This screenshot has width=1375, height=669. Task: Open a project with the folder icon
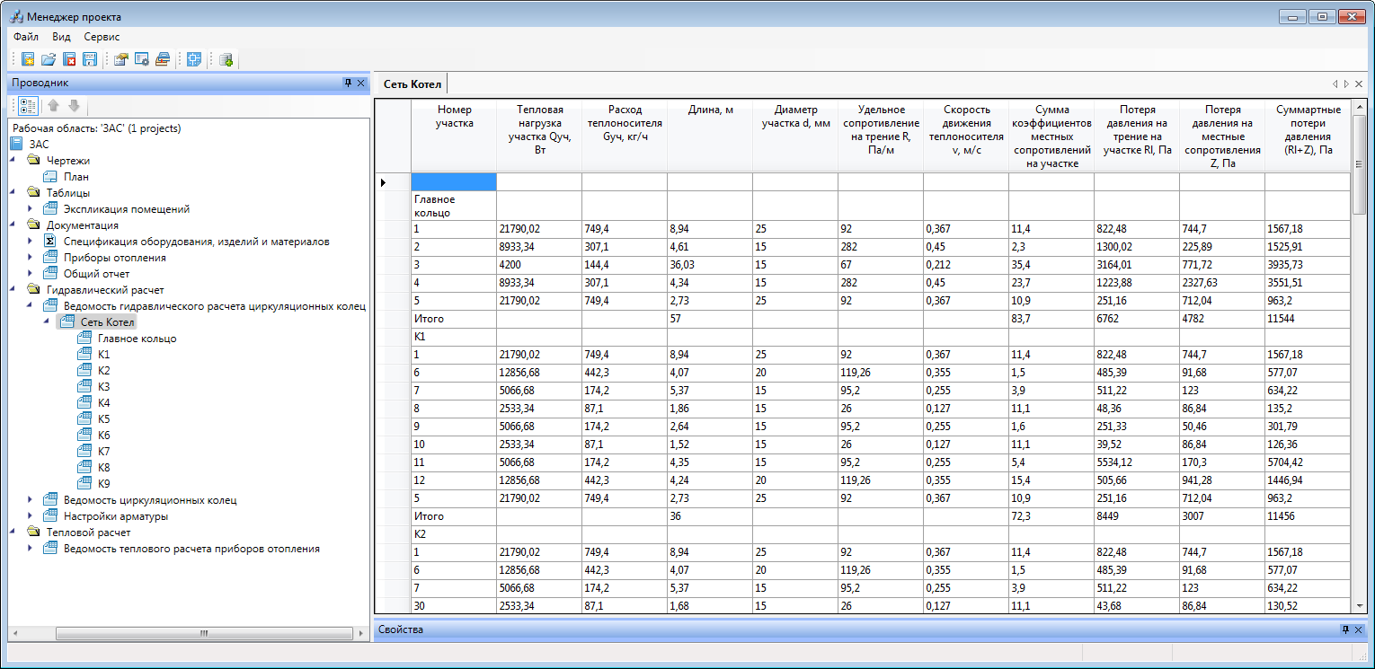point(49,59)
